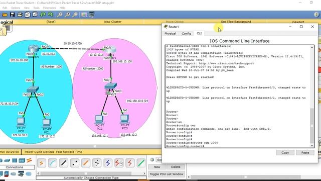The image size is (321, 181).
Task: Click Set Tiled Background
Action: click(236, 22)
